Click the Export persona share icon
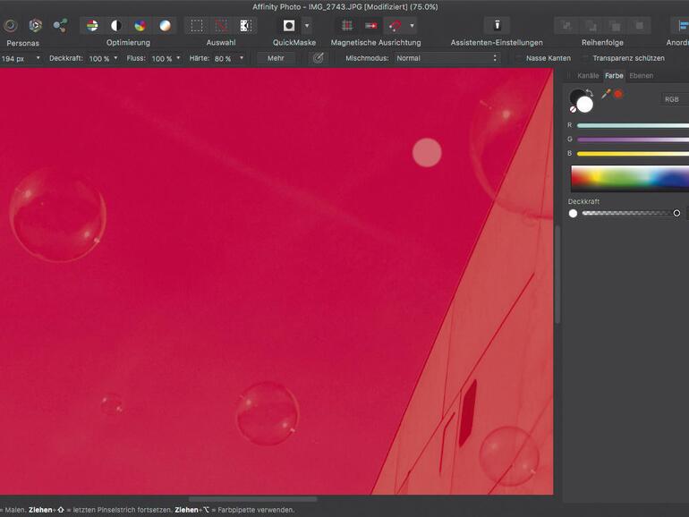This screenshot has width=689, height=517. point(60,25)
